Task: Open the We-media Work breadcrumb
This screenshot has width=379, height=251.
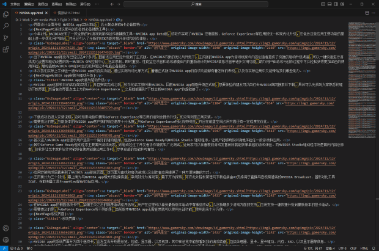Action: pyautogui.click(x=45, y=20)
